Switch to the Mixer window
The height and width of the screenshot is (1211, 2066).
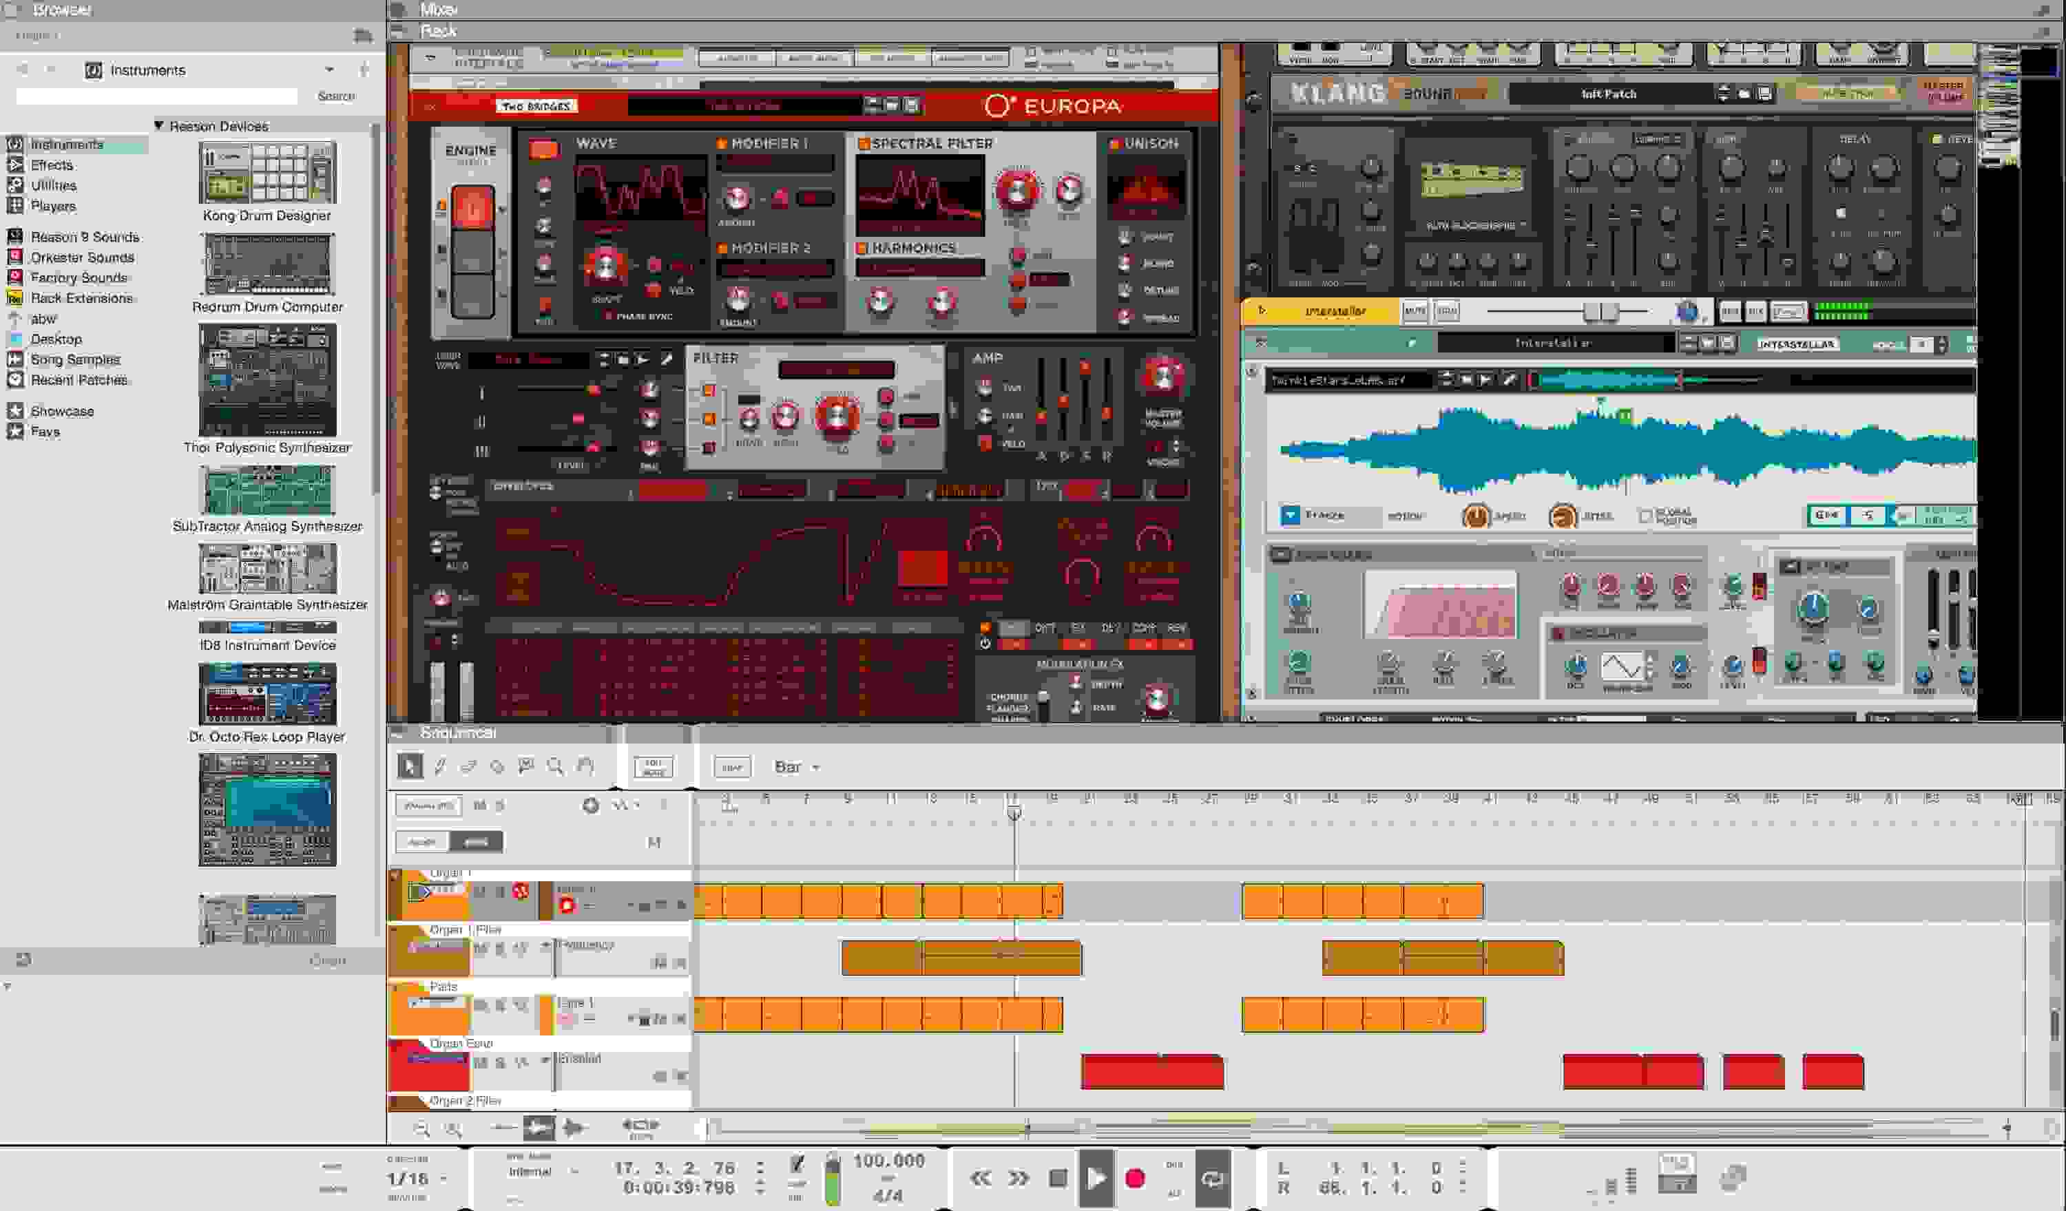coord(437,10)
